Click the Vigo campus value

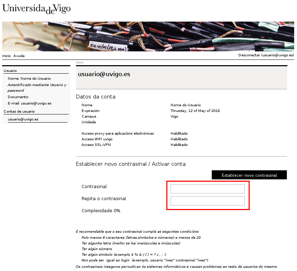pos(174,117)
